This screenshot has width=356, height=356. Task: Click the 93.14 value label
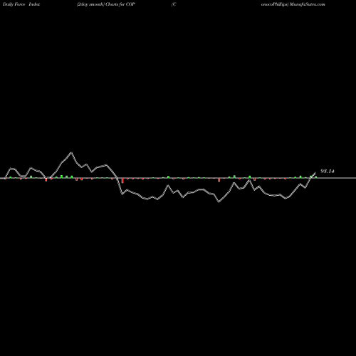click(x=328, y=171)
